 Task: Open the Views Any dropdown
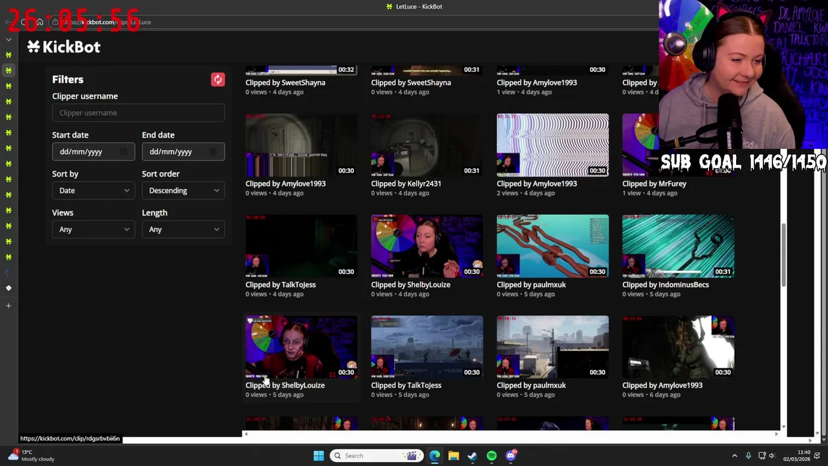[93, 229]
